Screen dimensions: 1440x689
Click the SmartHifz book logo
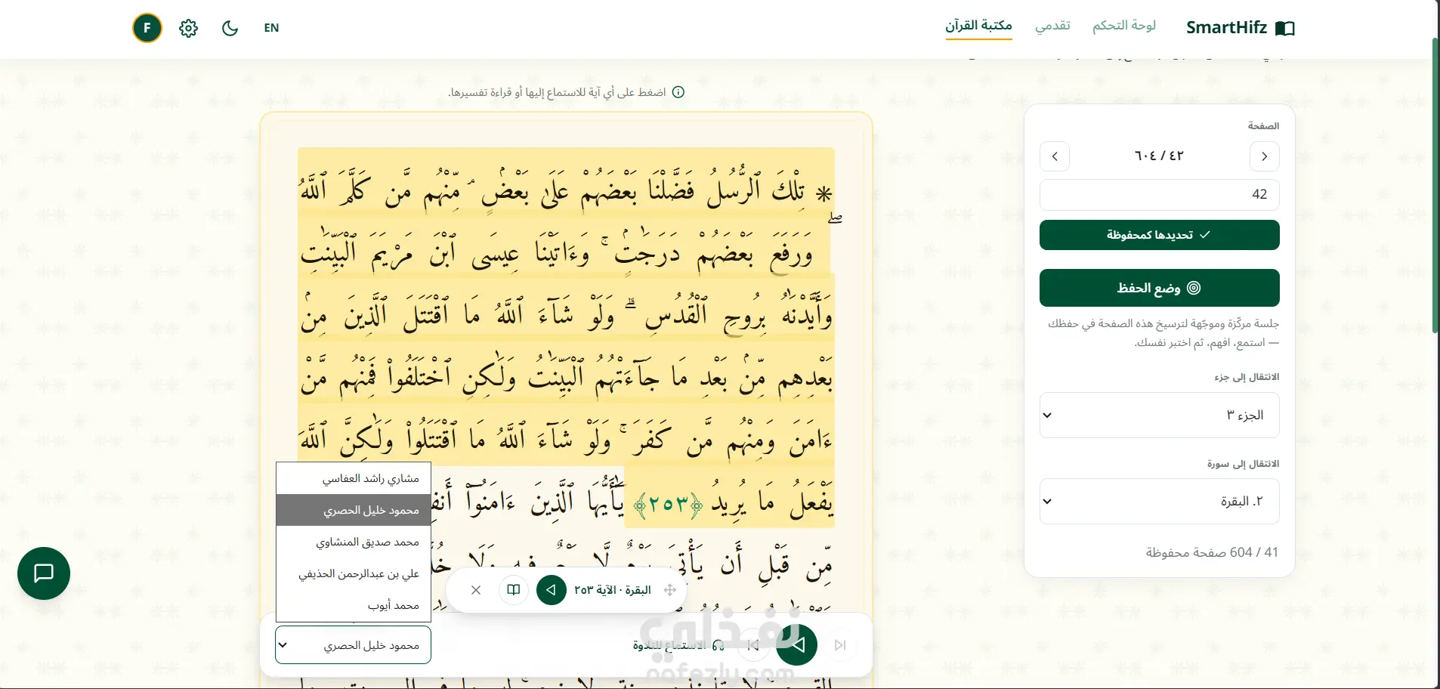point(1284,28)
